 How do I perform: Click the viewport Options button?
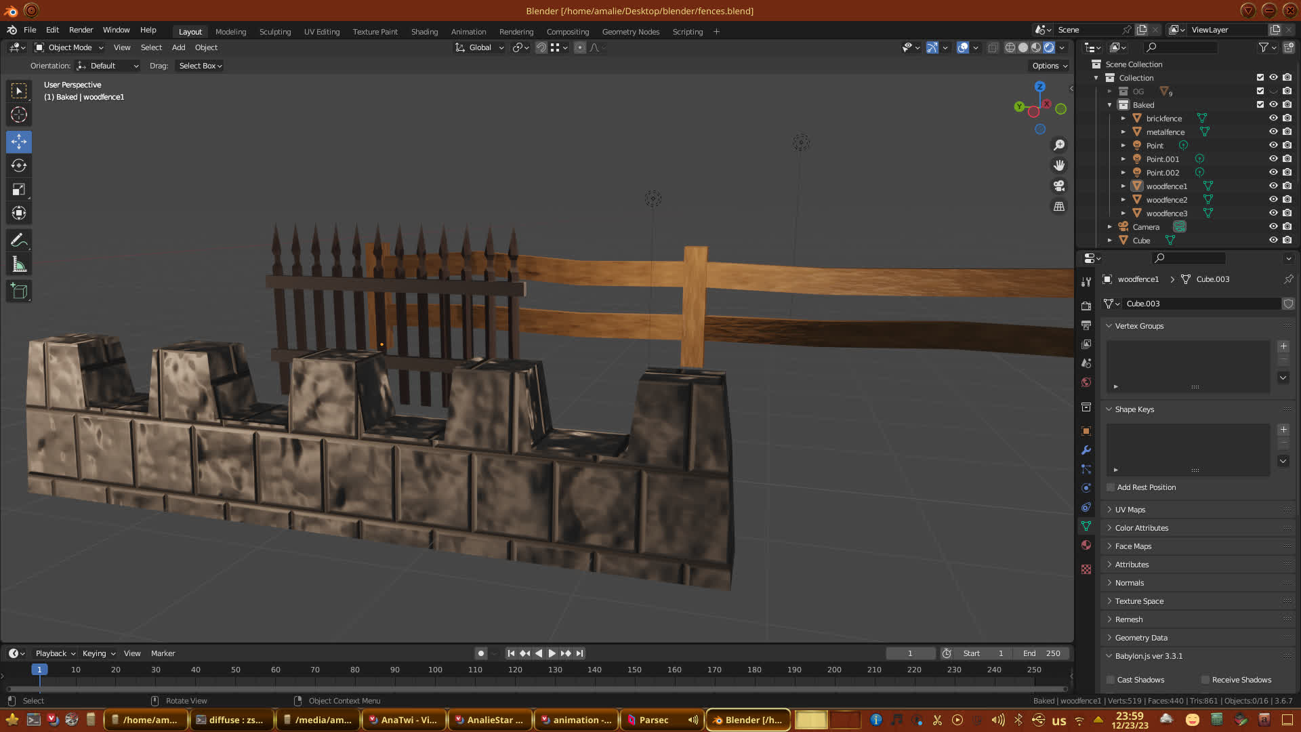coord(1050,66)
